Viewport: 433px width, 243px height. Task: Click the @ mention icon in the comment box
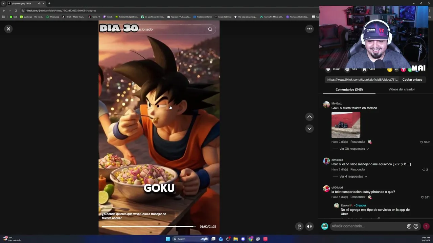pyautogui.click(x=409, y=226)
